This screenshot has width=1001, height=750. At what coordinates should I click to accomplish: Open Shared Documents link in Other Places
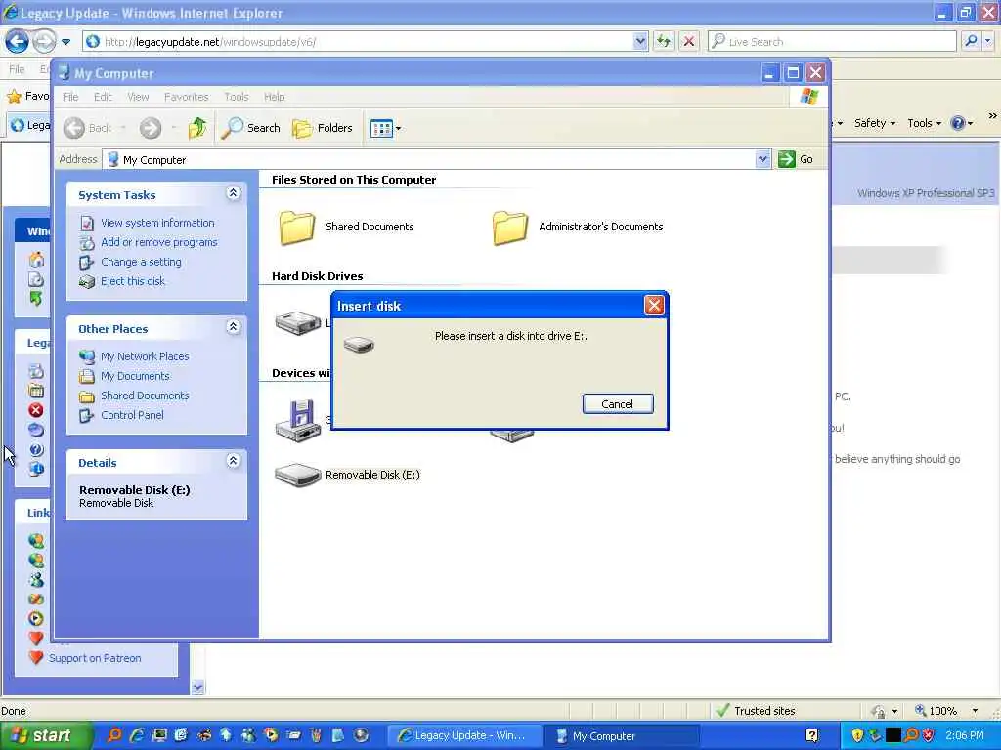pyautogui.click(x=145, y=396)
